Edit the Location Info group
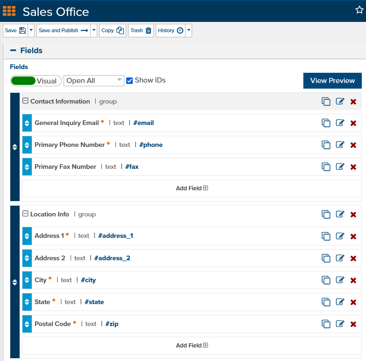 tap(340, 214)
